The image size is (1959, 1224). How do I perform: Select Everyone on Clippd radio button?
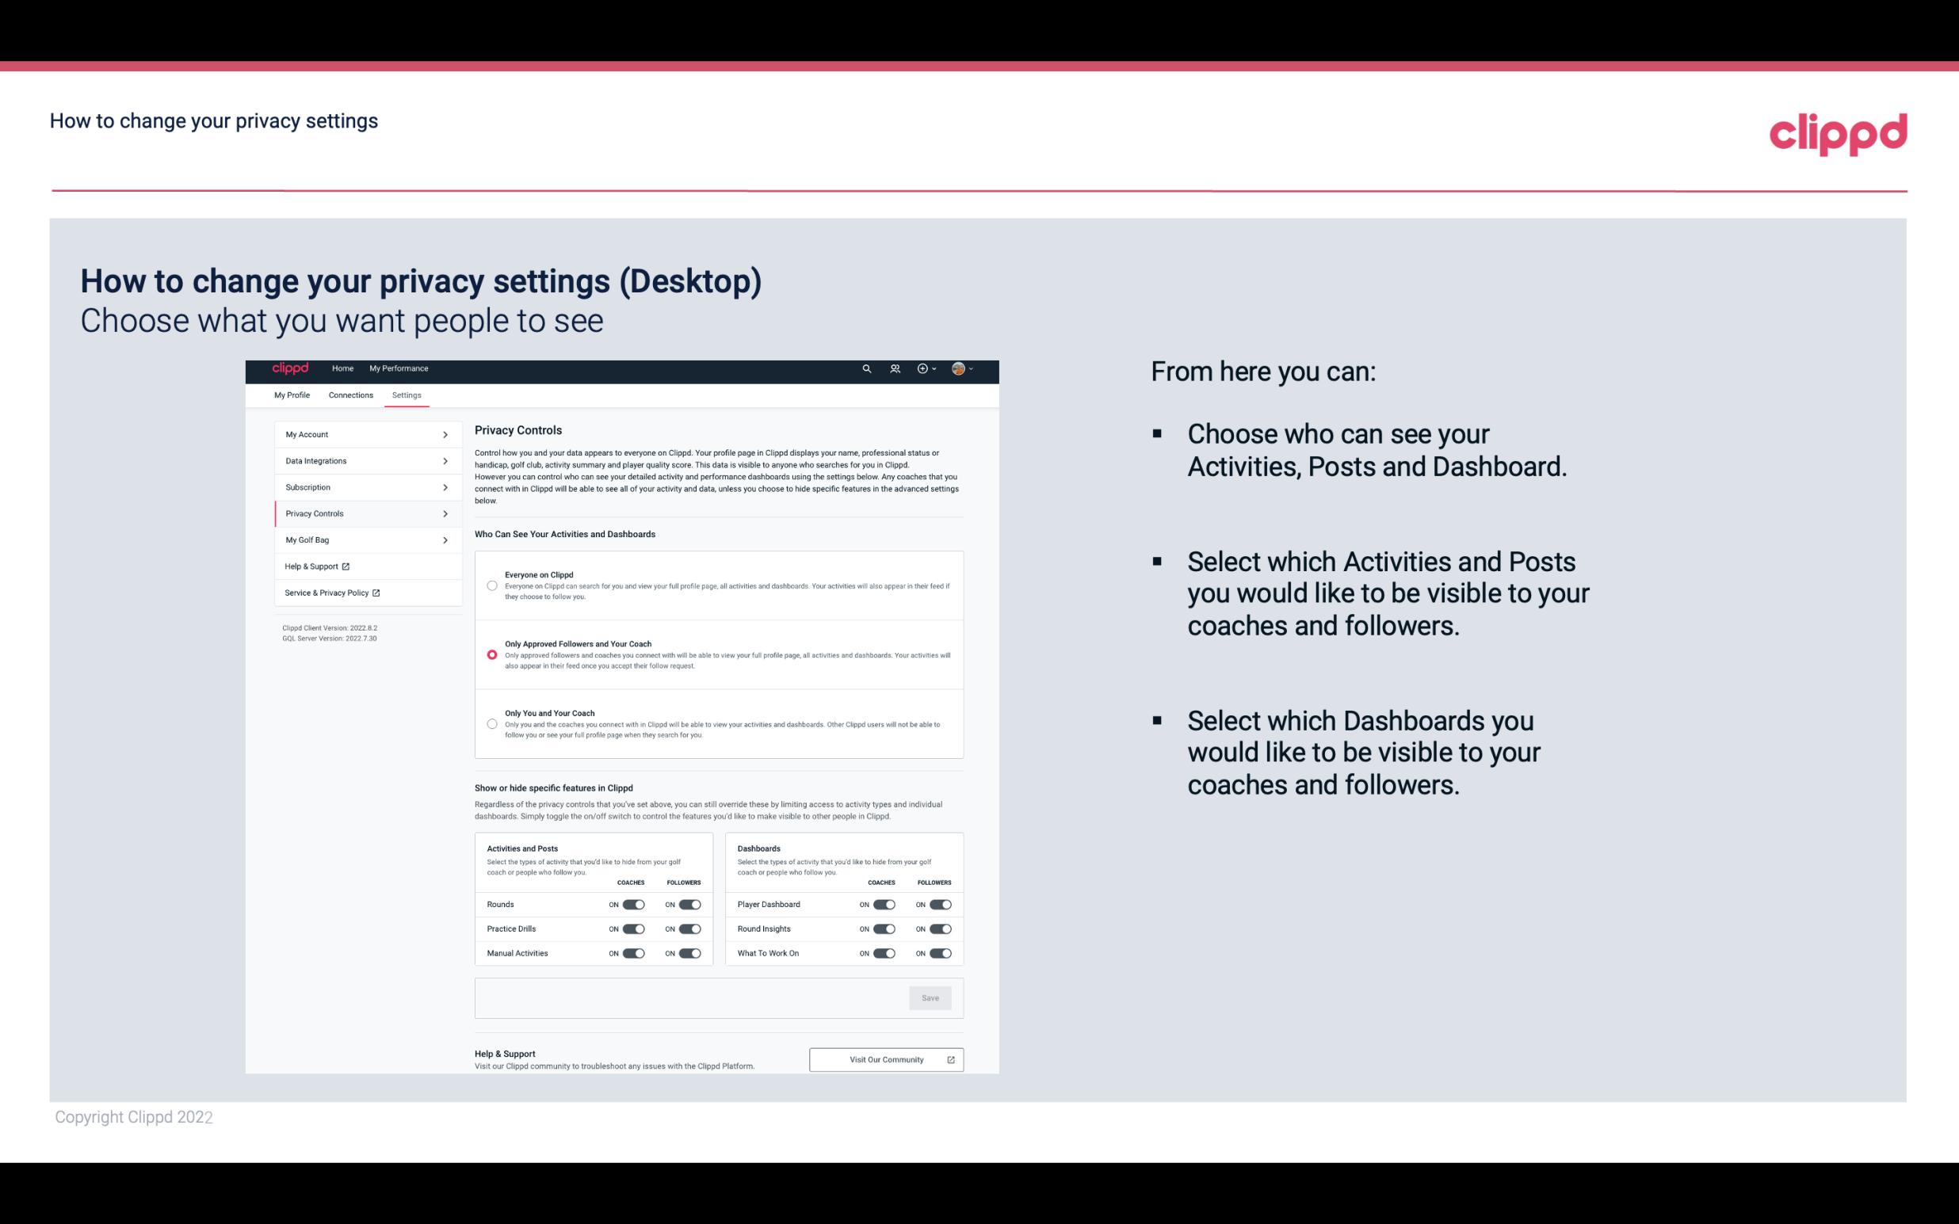(x=491, y=584)
